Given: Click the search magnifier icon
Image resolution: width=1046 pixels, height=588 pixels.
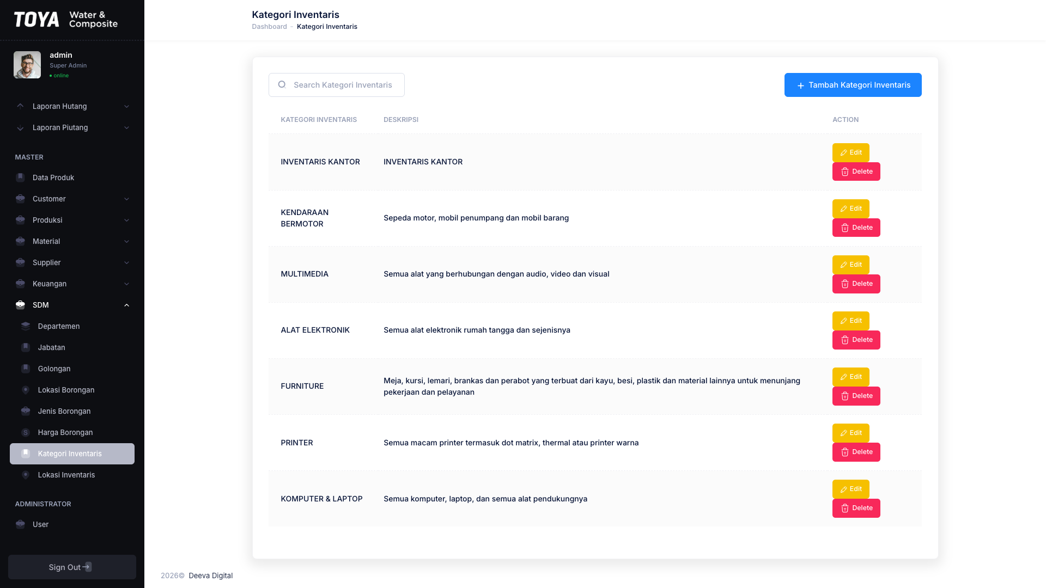Looking at the screenshot, I should (282, 84).
